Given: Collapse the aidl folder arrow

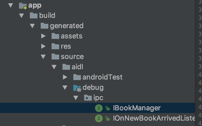Looking at the screenshot, I should [54, 67].
